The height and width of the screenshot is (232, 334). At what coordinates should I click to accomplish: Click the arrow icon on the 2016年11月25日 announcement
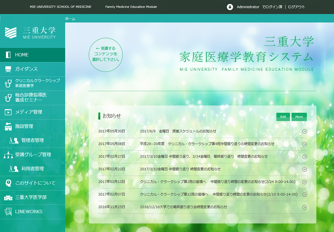pyautogui.click(x=305, y=207)
